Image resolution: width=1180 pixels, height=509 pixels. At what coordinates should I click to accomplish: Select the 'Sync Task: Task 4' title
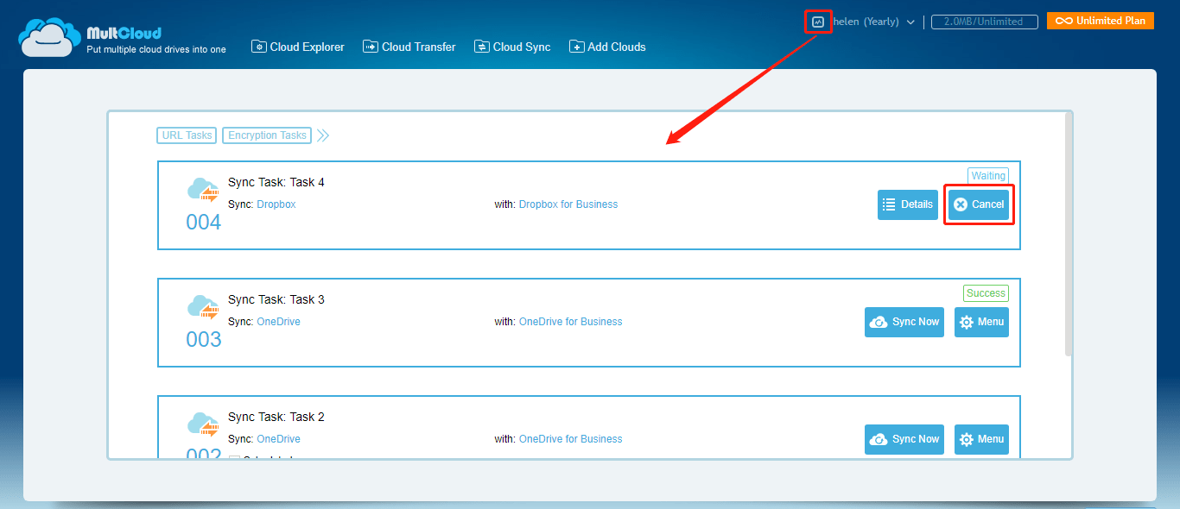coord(276,182)
